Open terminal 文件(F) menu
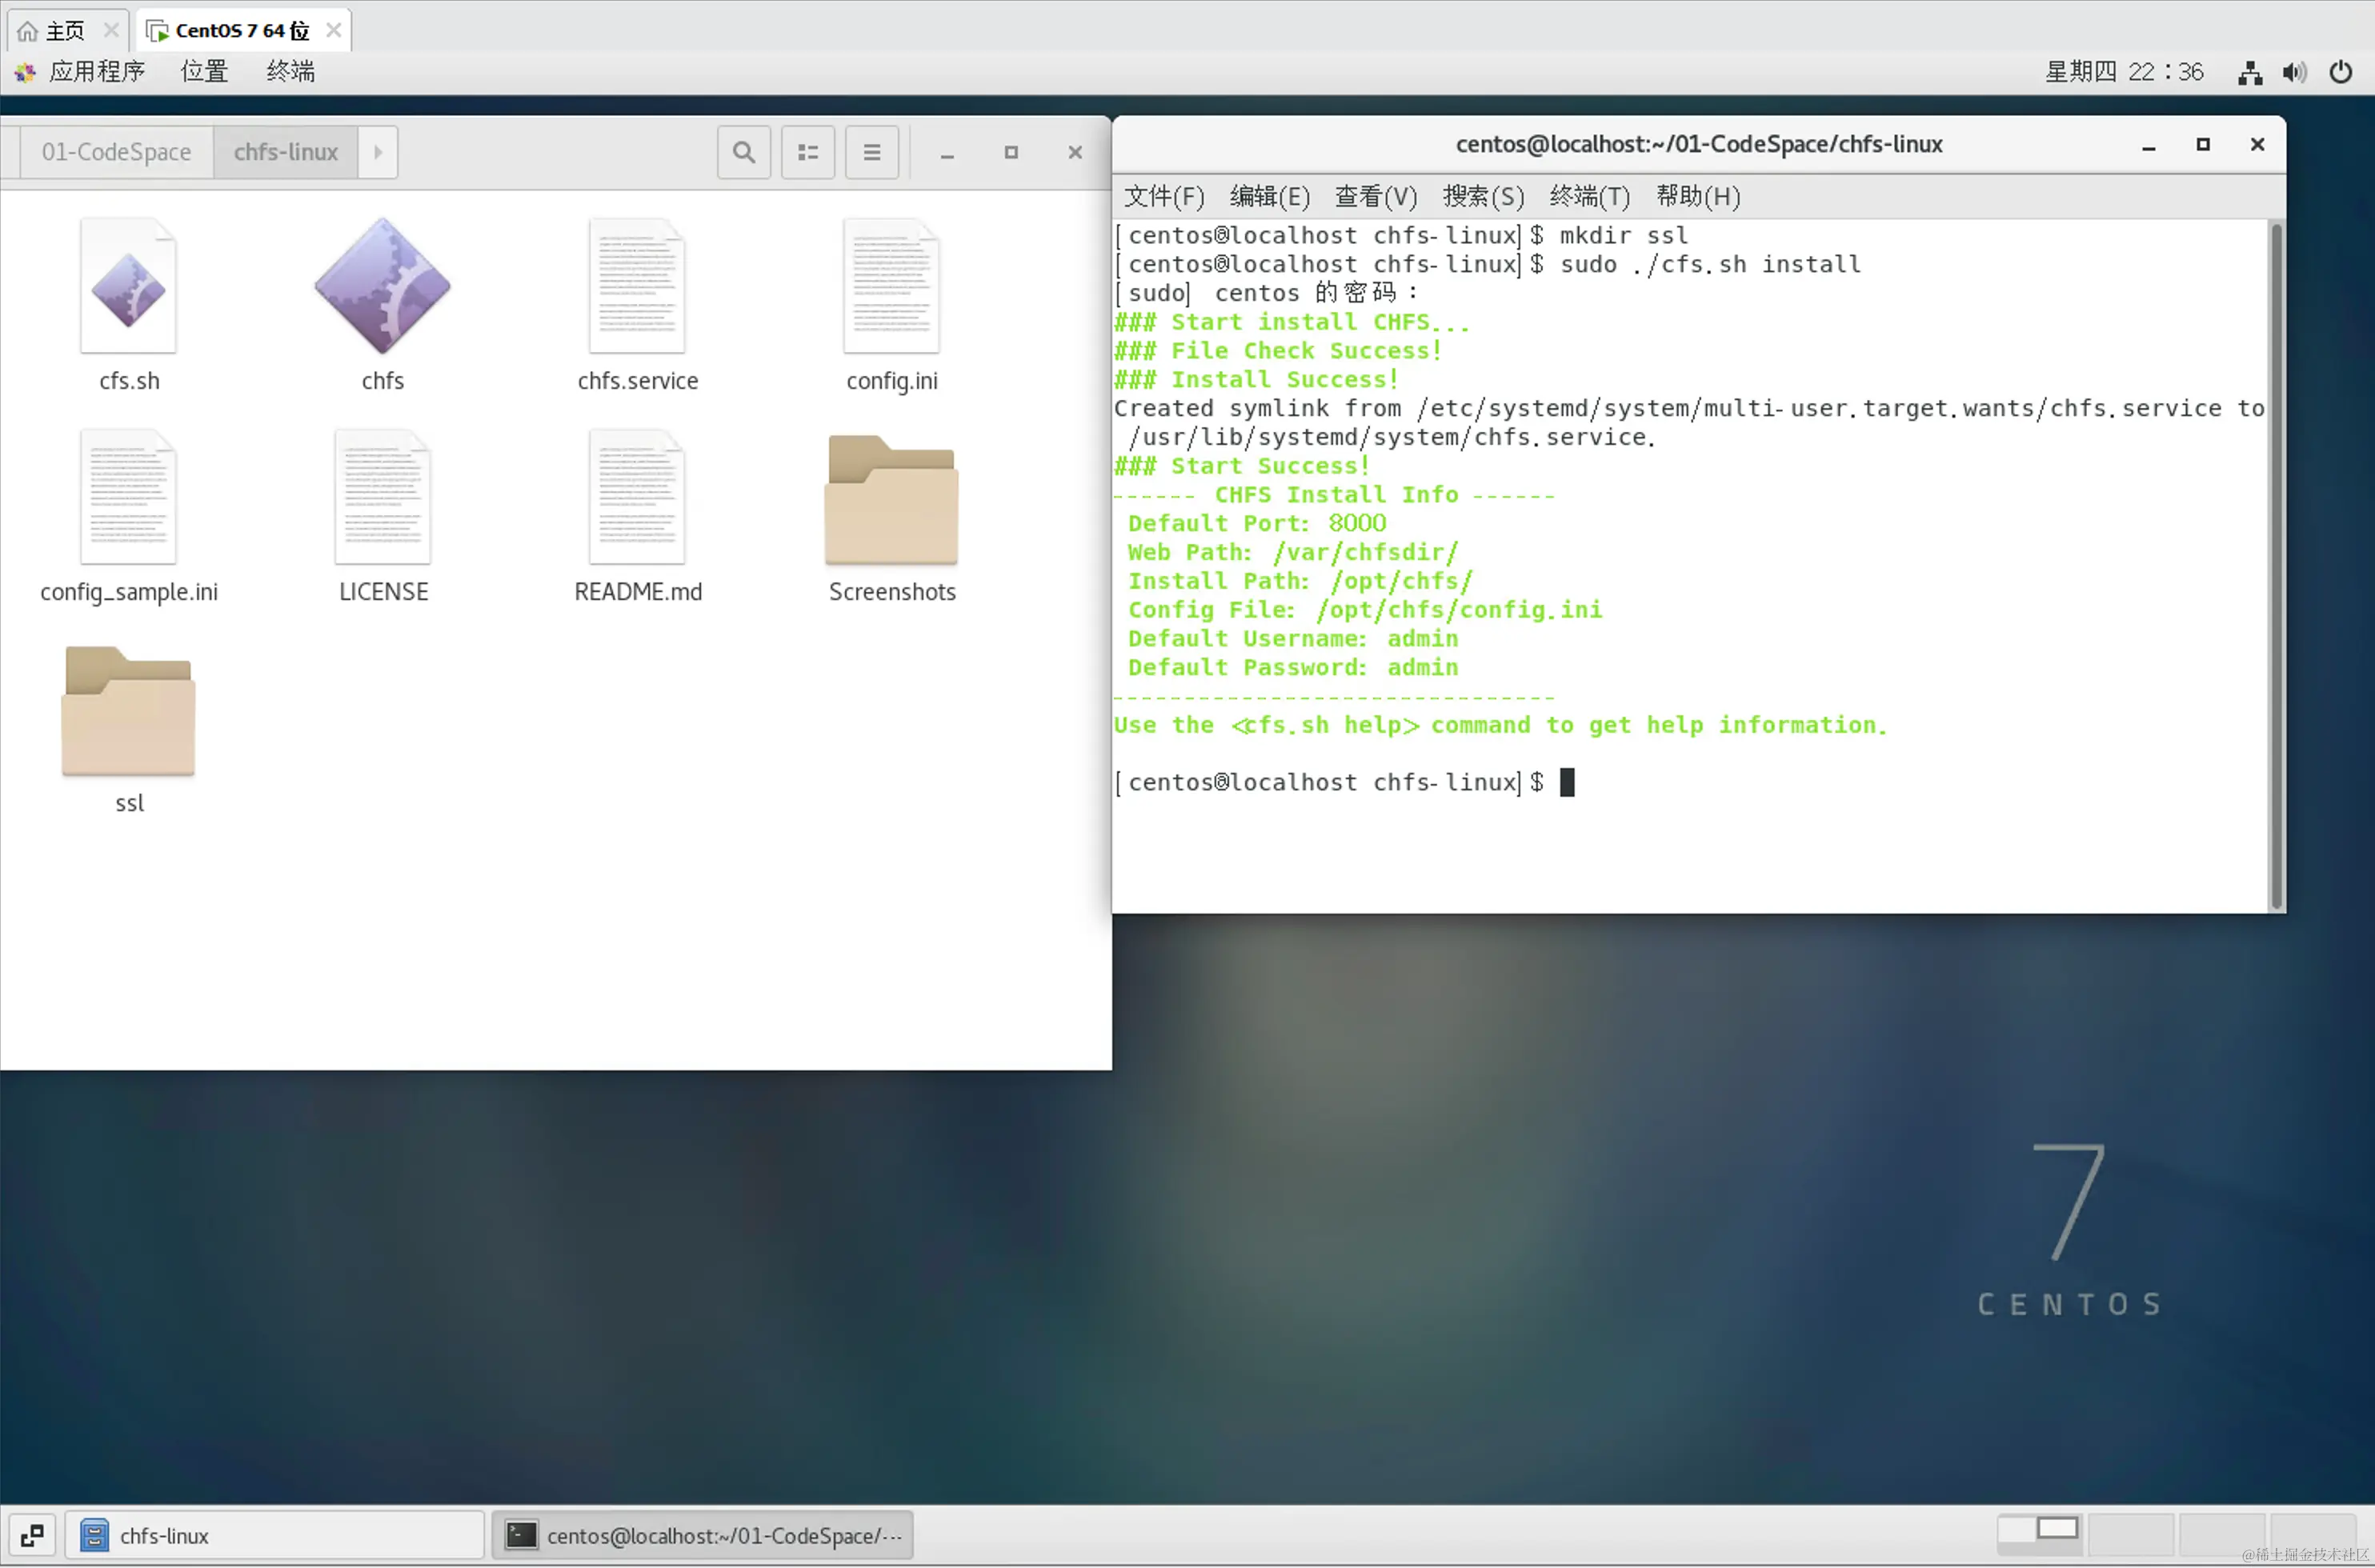2375x1568 pixels. 1164,196
